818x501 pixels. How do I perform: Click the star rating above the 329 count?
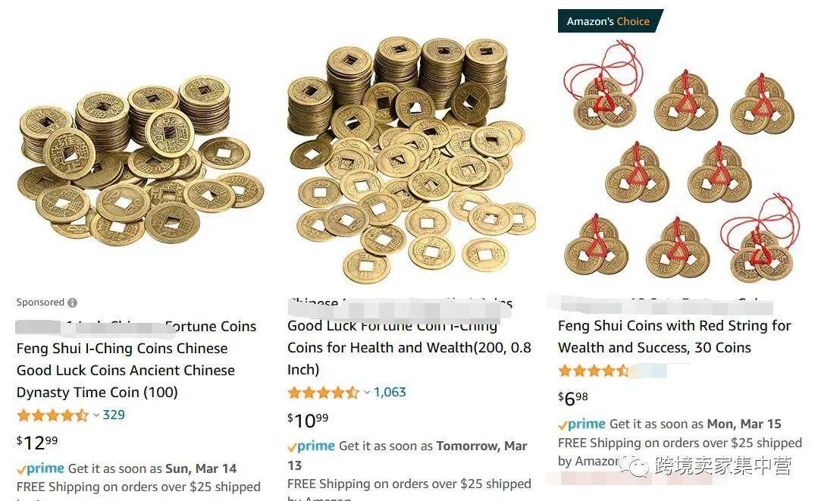pos(53,415)
